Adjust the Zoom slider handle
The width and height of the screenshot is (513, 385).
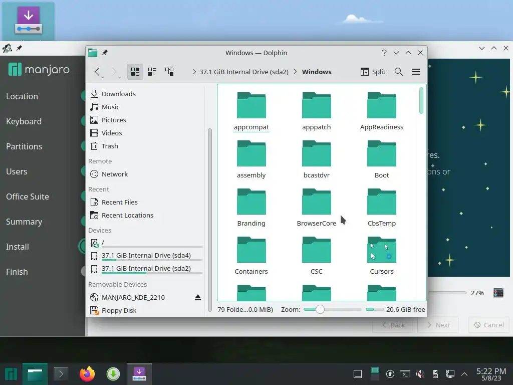[320, 309]
